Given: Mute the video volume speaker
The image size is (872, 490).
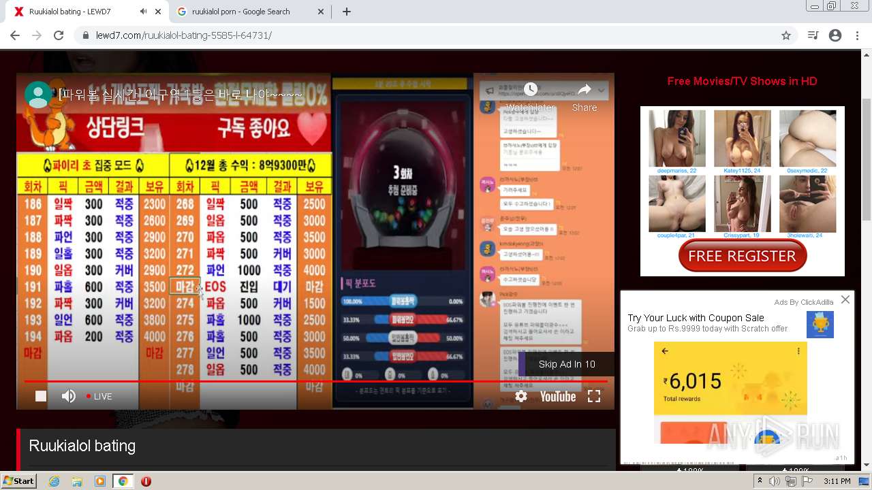Looking at the screenshot, I should [68, 396].
